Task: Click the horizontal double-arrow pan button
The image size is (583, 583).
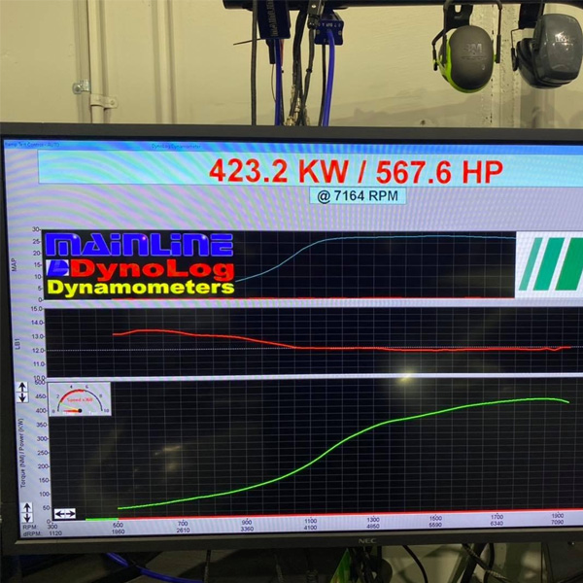Action: [x=64, y=512]
